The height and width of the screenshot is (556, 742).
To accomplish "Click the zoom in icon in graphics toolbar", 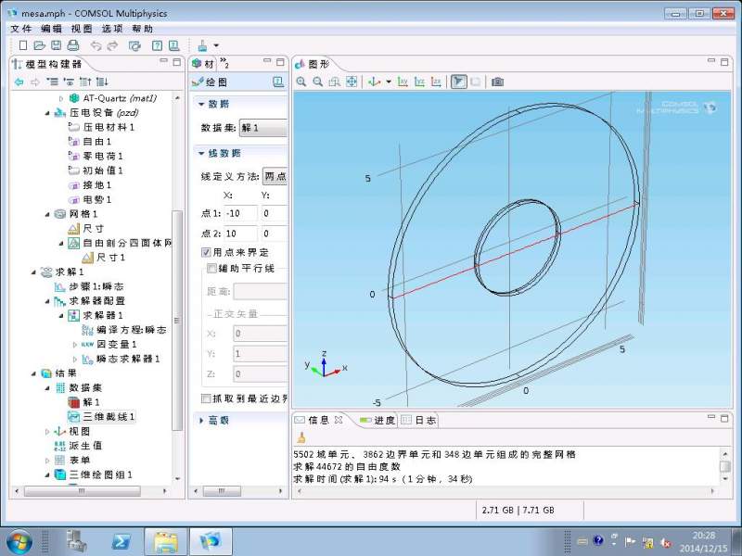I will click(301, 82).
